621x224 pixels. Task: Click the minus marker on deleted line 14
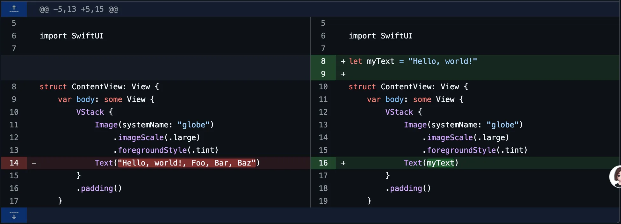(x=34, y=163)
